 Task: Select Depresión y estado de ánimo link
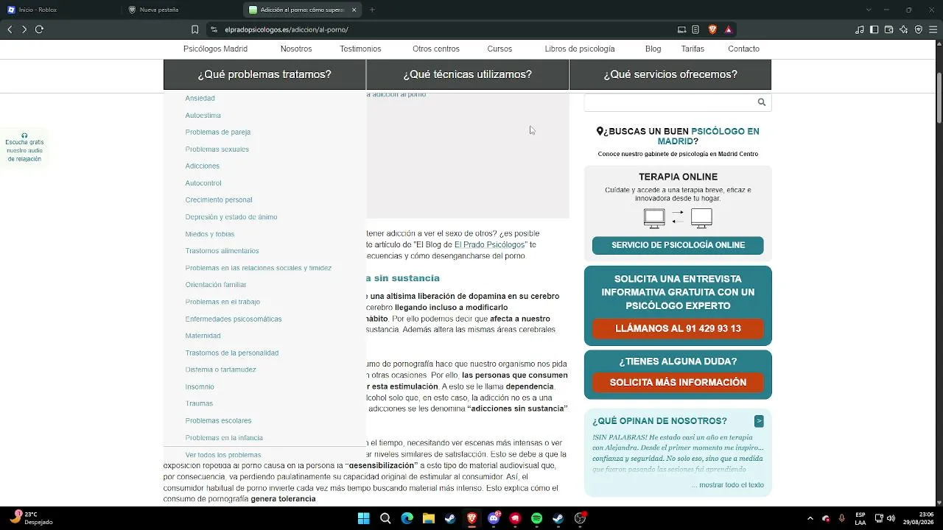tap(231, 217)
